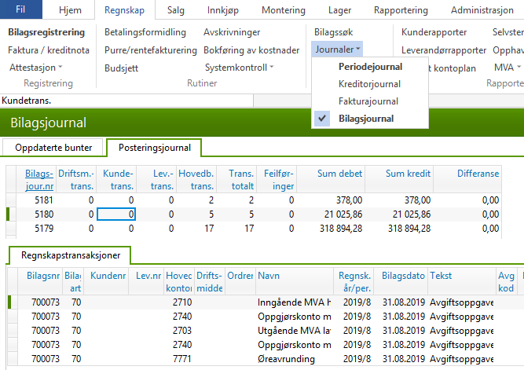Choose Kreditorjournal from the Journaler menu
Screen dimensions: 524x370
(x=369, y=84)
